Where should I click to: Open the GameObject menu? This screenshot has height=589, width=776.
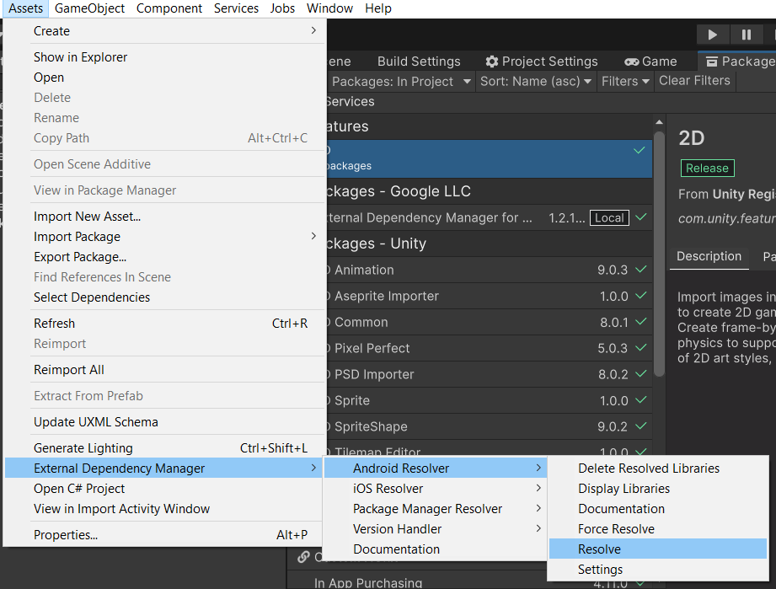(89, 8)
